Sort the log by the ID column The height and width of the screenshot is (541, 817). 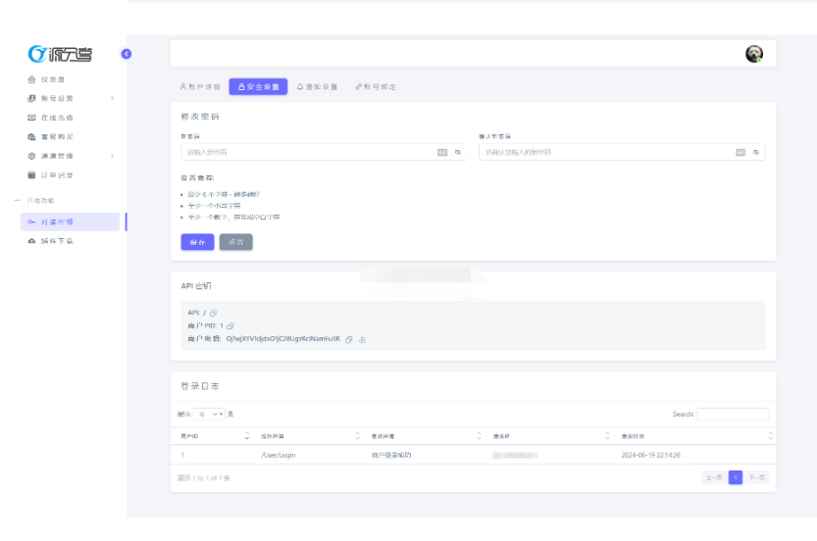click(x=215, y=436)
